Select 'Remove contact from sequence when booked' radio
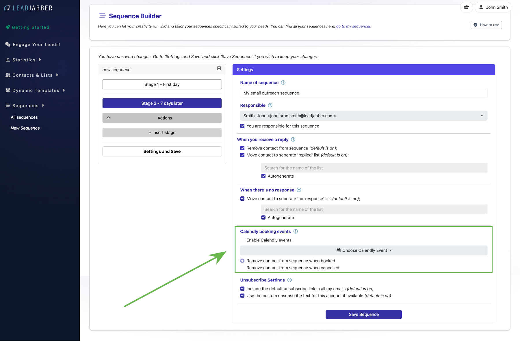The height and width of the screenshot is (341, 520). [242, 261]
